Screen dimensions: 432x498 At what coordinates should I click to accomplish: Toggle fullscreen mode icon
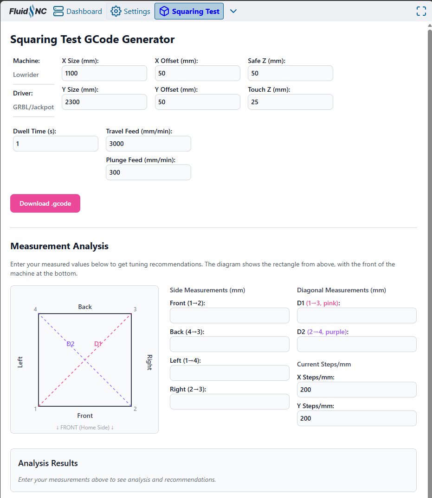pyautogui.click(x=421, y=12)
